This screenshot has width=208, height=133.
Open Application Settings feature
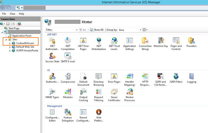coord(130,44)
